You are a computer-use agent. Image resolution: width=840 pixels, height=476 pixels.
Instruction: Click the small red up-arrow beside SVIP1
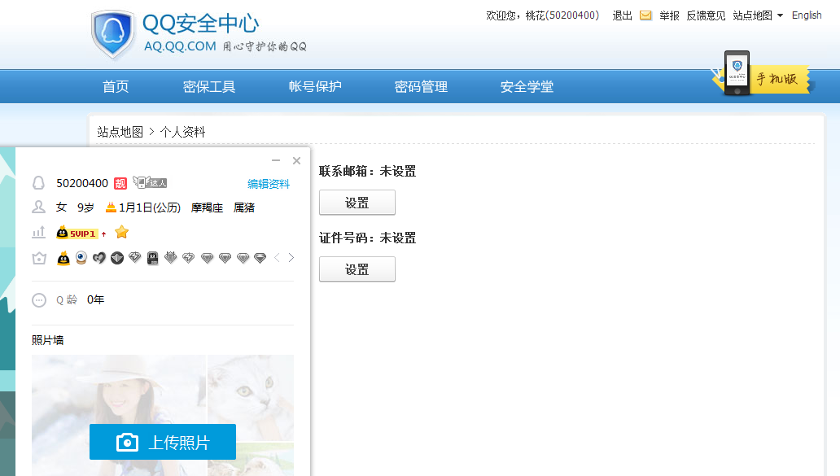pos(104,234)
